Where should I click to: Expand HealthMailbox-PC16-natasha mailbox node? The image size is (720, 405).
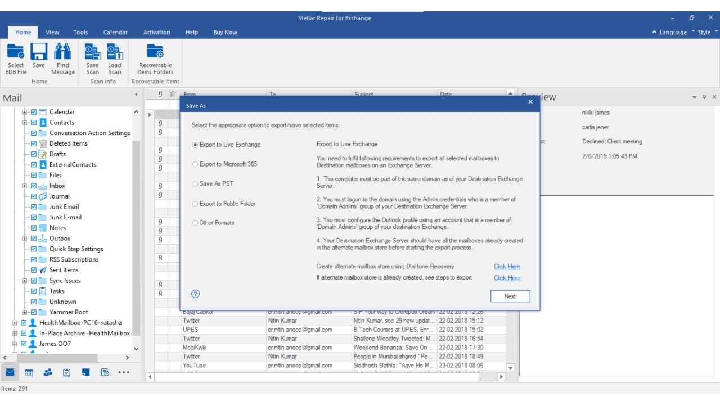pyautogui.click(x=15, y=323)
